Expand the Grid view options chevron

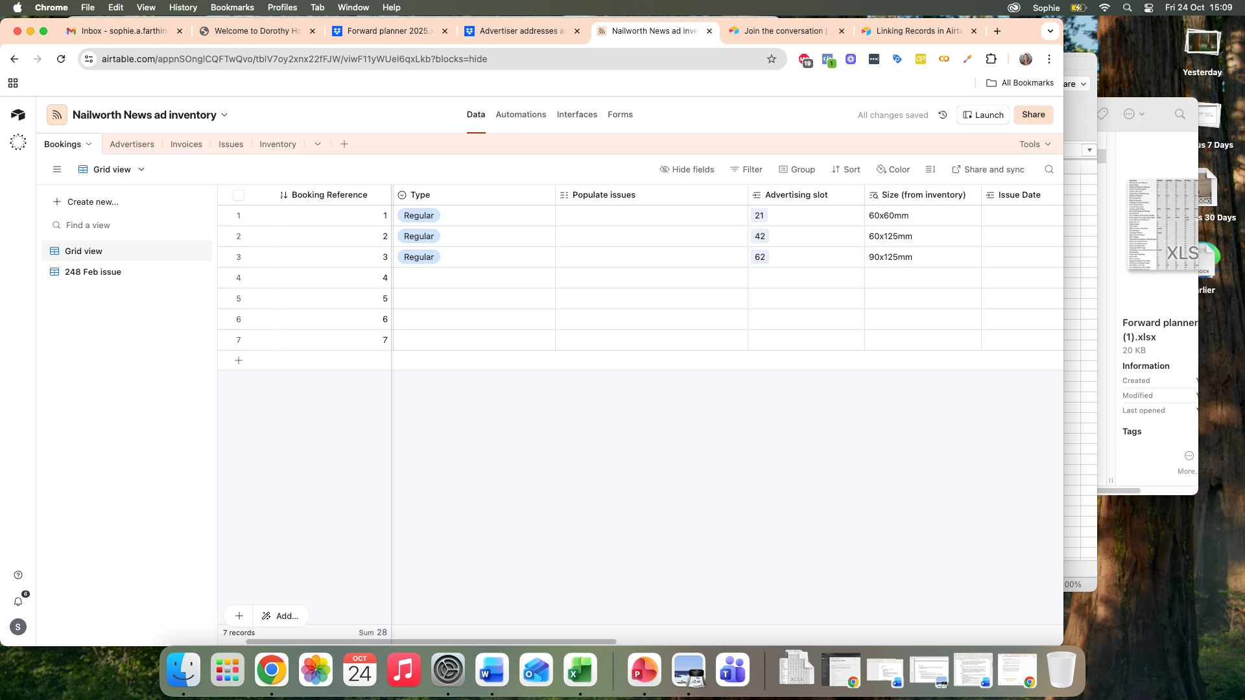(141, 169)
